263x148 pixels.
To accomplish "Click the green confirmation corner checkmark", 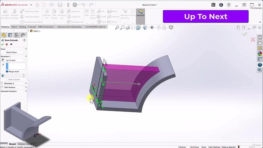I will [x=245, y=34].
